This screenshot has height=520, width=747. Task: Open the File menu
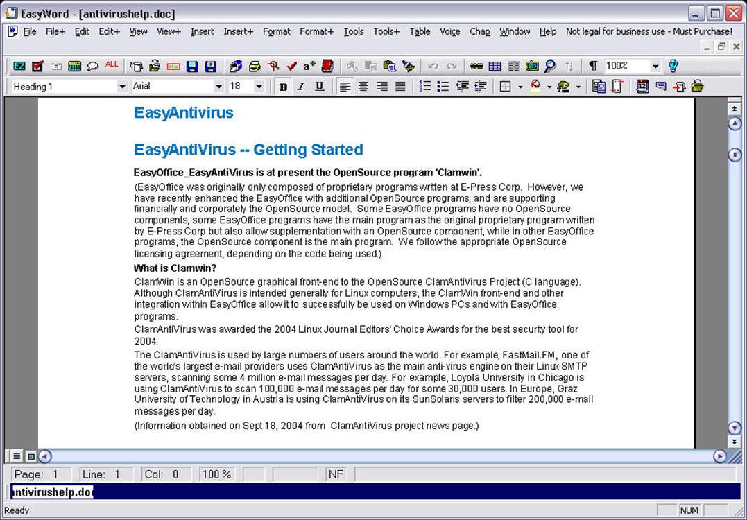click(x=30, y=31)
